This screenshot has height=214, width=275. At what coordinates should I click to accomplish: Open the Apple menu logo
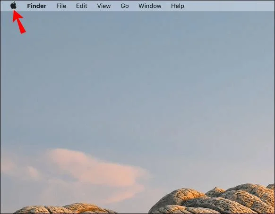(14, 6)
